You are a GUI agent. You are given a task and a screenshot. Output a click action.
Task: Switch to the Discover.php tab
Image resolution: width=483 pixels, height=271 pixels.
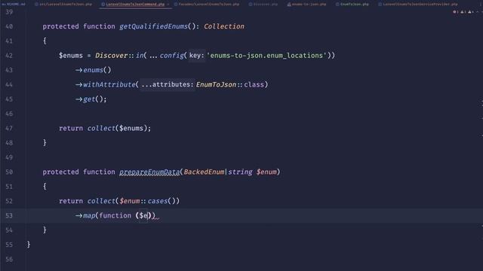pos(263,5)
